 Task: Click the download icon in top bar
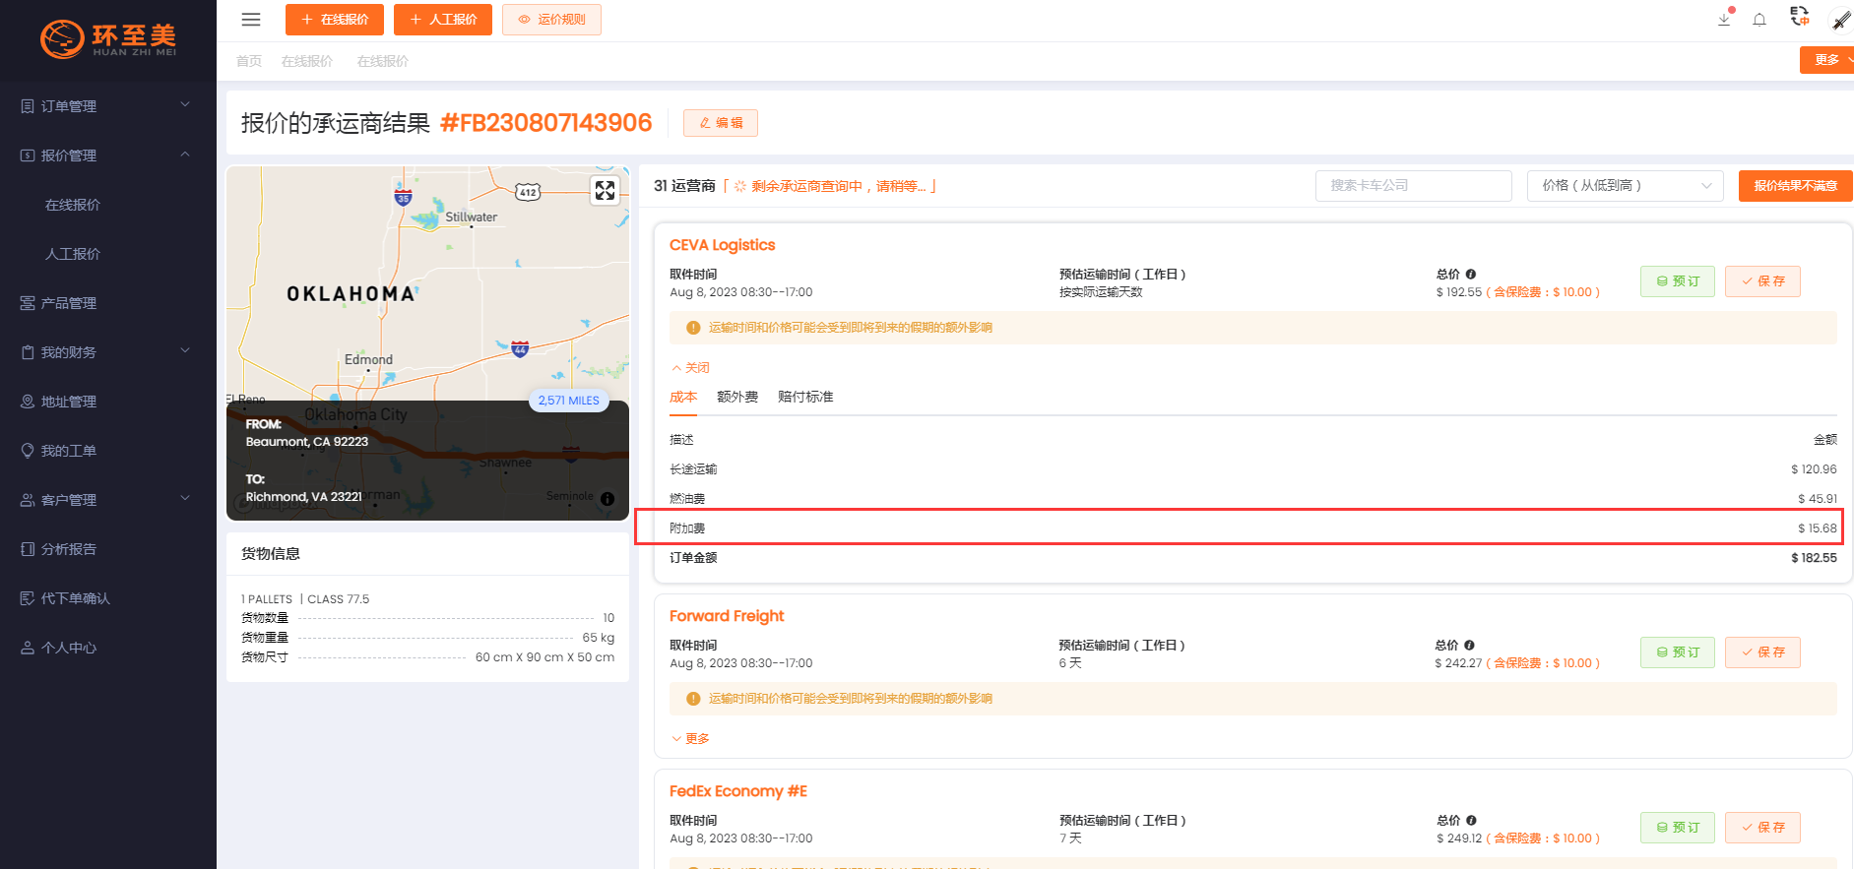(x=1724, y=19)
